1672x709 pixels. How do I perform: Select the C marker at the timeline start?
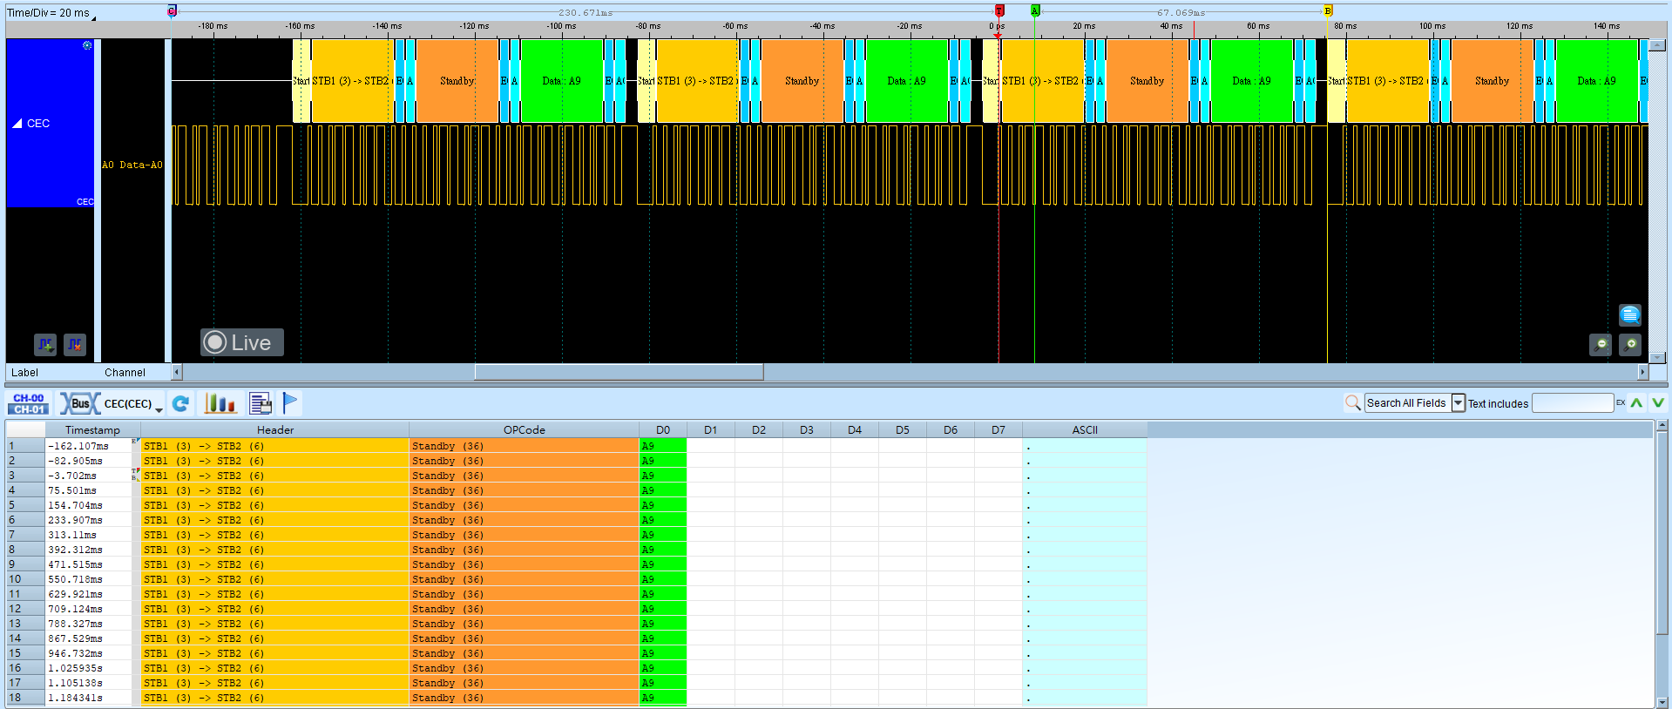click(172, 10)
